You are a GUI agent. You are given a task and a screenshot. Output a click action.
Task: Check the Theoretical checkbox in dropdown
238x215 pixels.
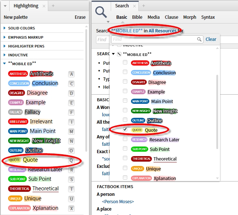125,158
